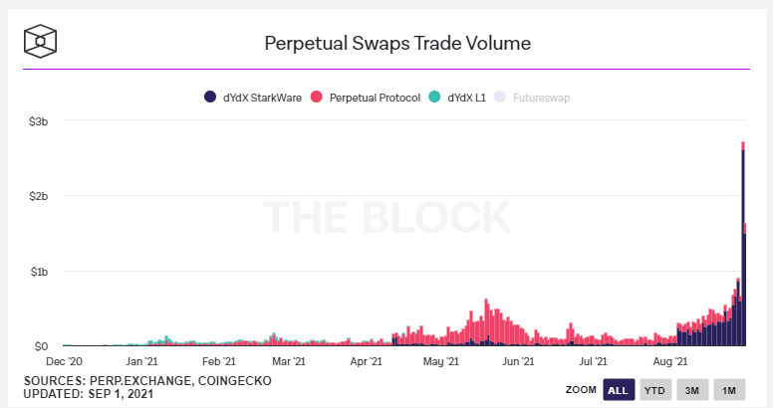Hide the dYdX L1 series label
773x408 pixels.
click(466, 98)
